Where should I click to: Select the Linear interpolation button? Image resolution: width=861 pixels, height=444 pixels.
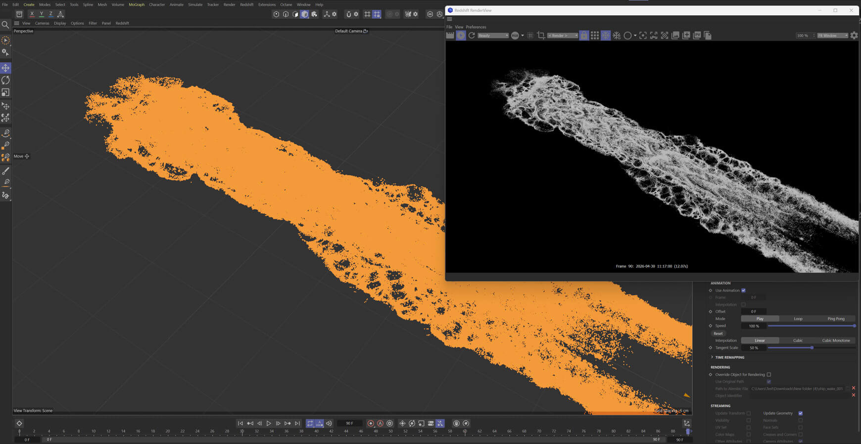coord(760,340)
